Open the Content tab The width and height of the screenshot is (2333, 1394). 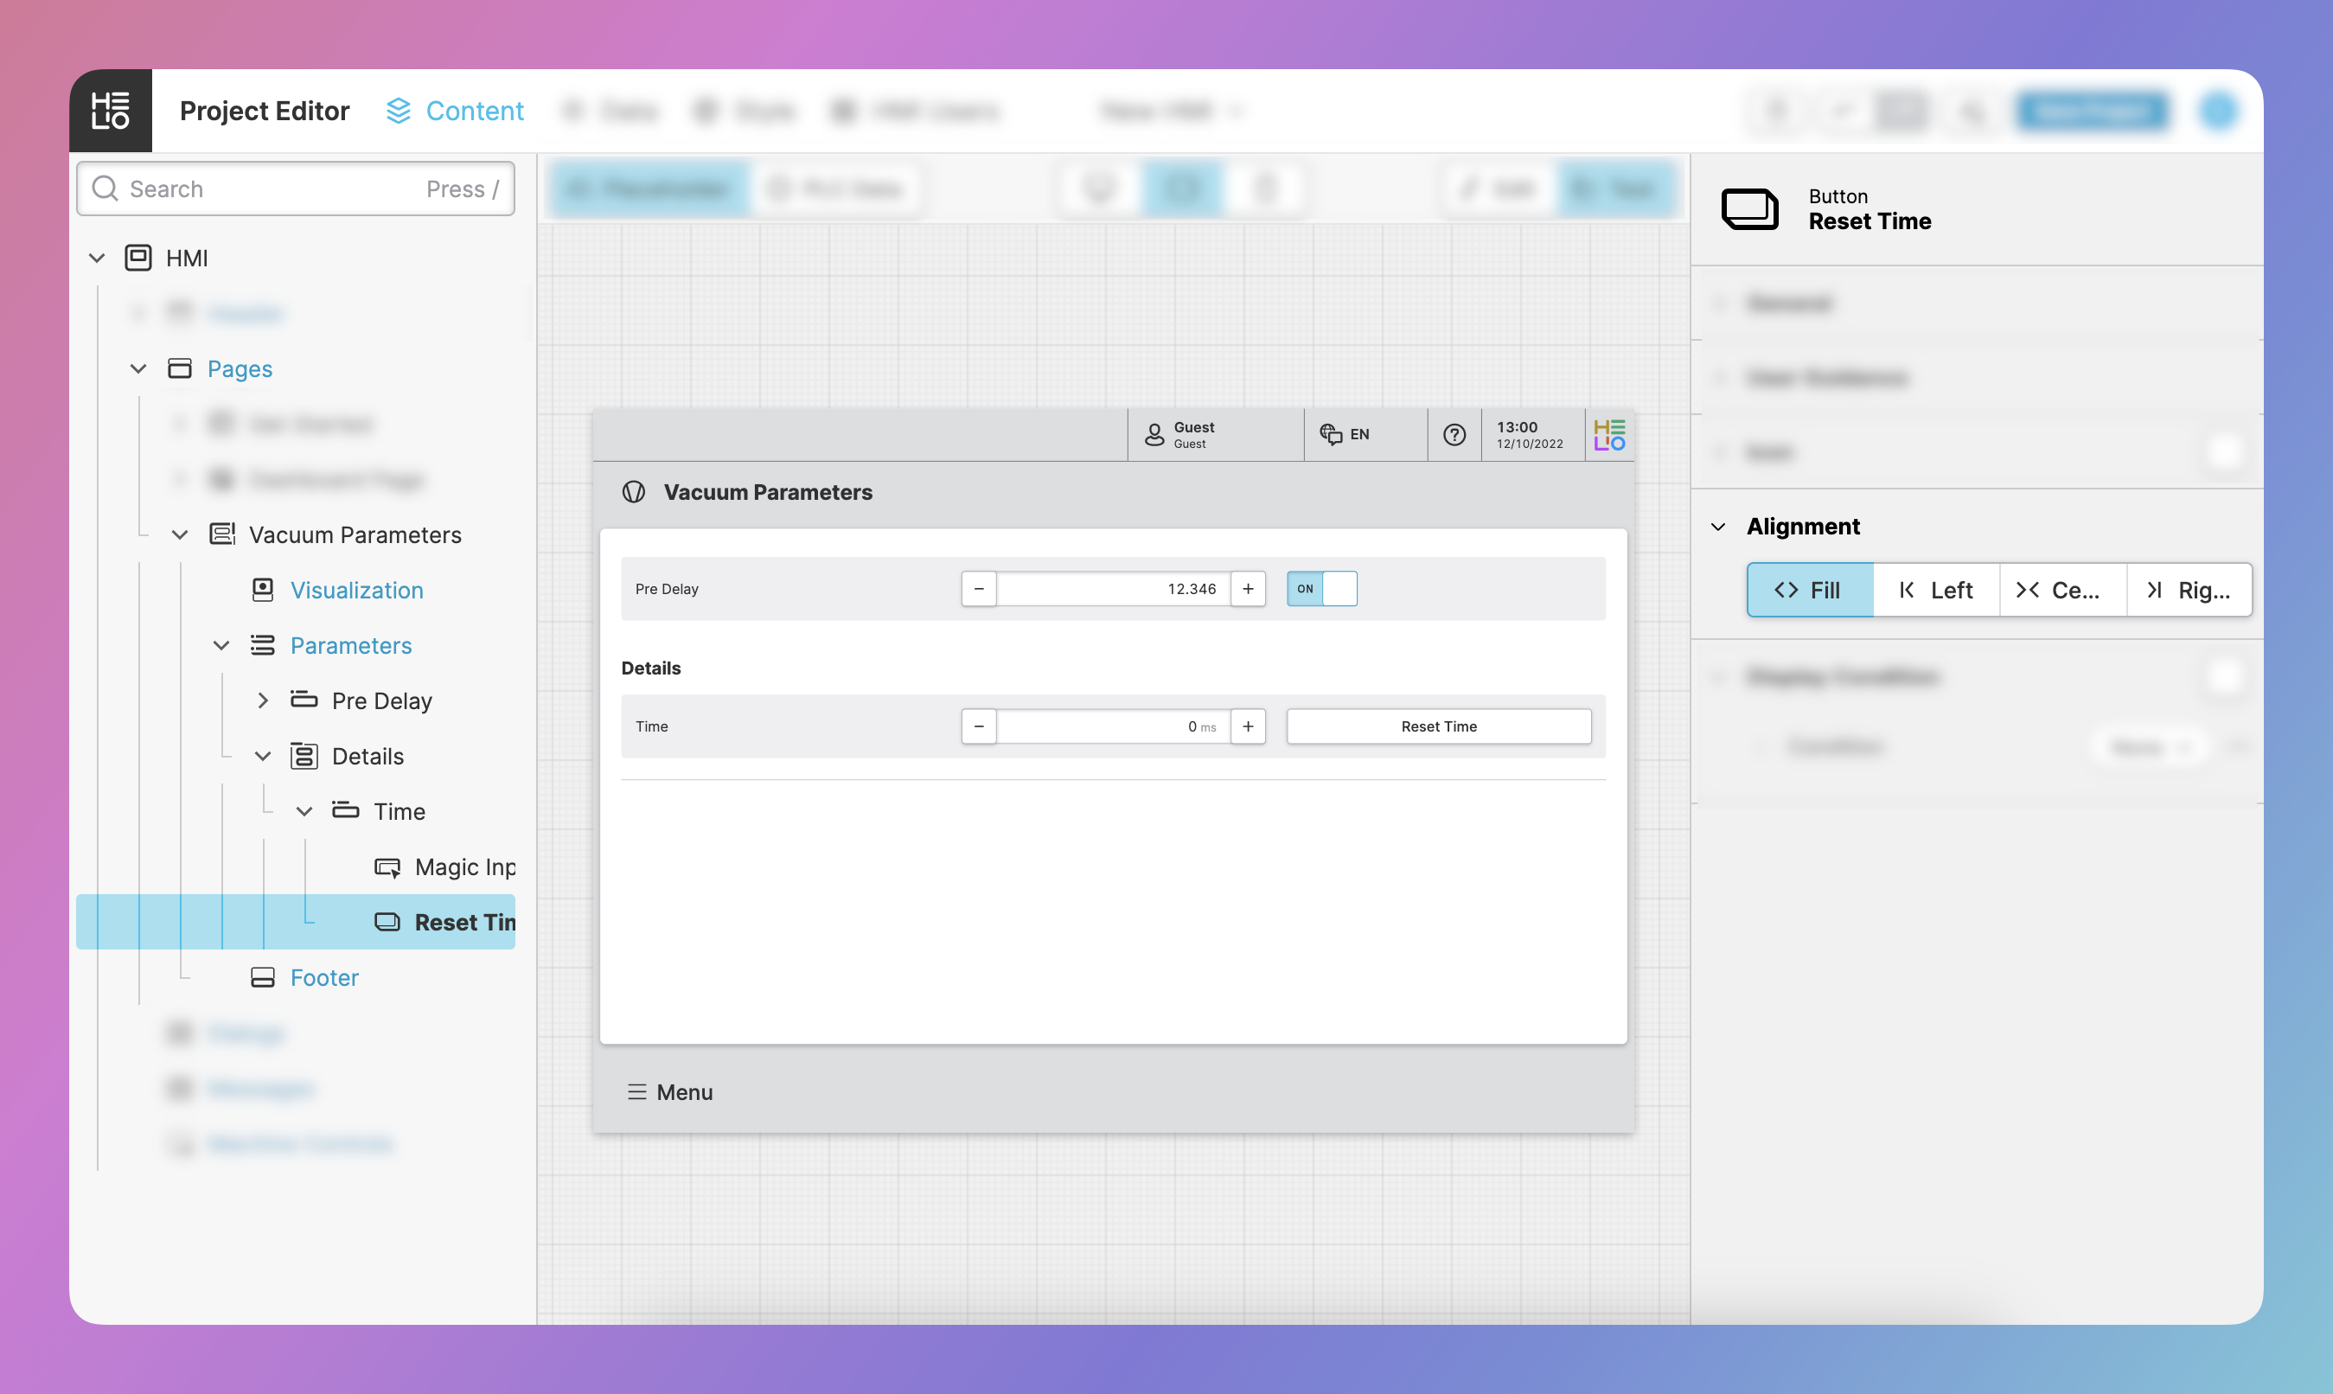pyautogui.click(x=456, y=111)
